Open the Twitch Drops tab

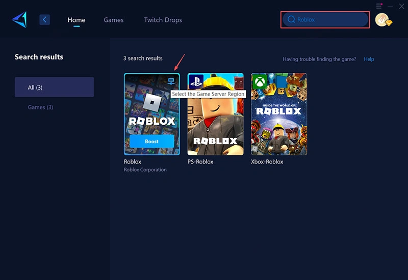pos(163,20)
